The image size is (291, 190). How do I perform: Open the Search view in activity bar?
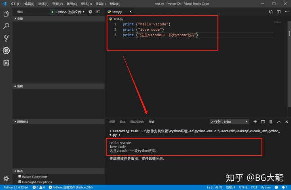click(x=6, y=26)
